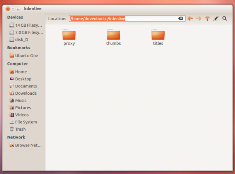
Task: Open Pictures in sidebar
Action: (x=20, y=107)
